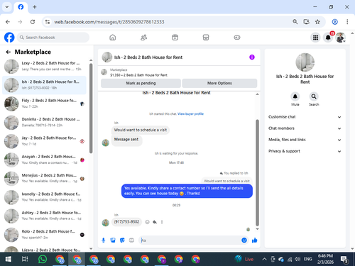Open the Fidy conversation
The width and height of the screenshot is (355, 266).
44,104
